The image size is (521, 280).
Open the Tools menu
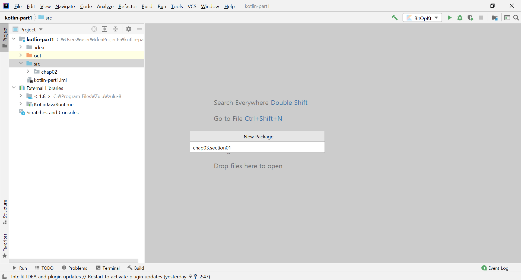pos(177,6)
